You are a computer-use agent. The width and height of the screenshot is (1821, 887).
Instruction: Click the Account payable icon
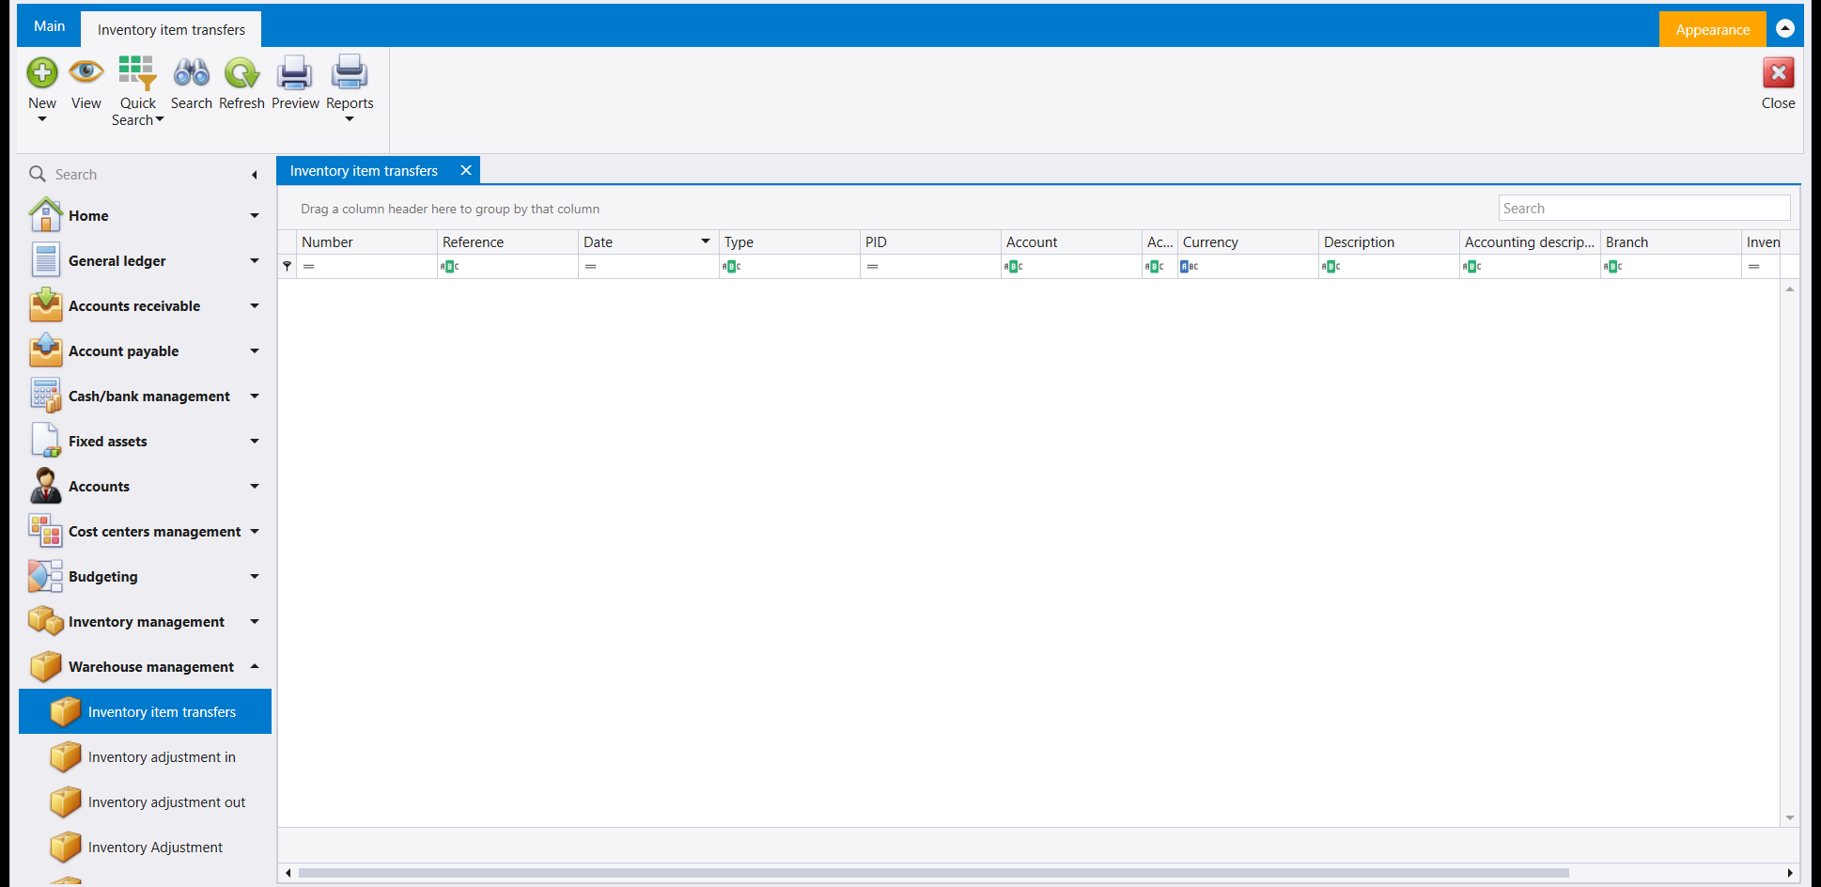click(45, 350)
